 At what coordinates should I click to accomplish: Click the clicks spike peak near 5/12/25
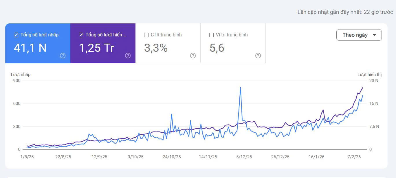241,88
